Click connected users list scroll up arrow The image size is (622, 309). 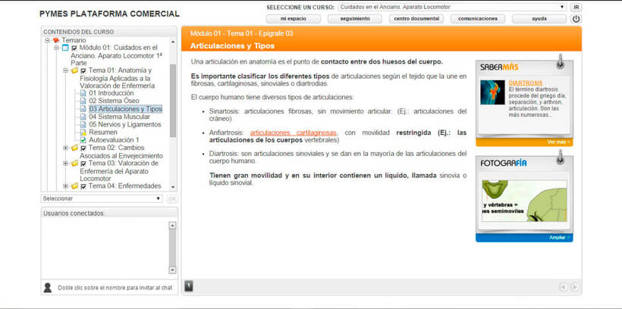click(172, 226)
